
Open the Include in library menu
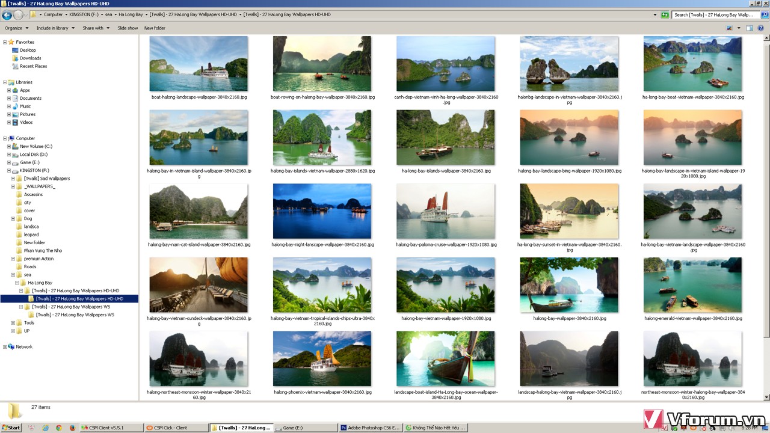click(x=55, y=28)
